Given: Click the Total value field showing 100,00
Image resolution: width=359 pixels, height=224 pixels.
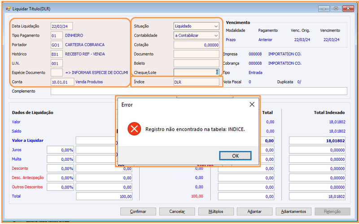Looking at the screenshot, I should click(x=104, y=196).
